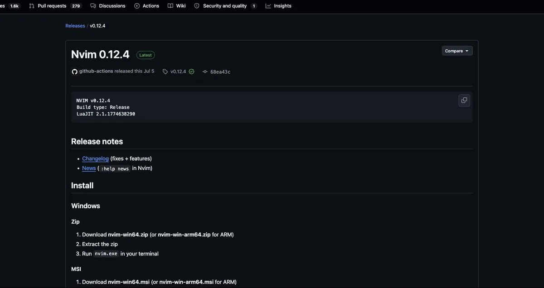
Task: Click the Actions play icon
Action: tap(137, 6)
